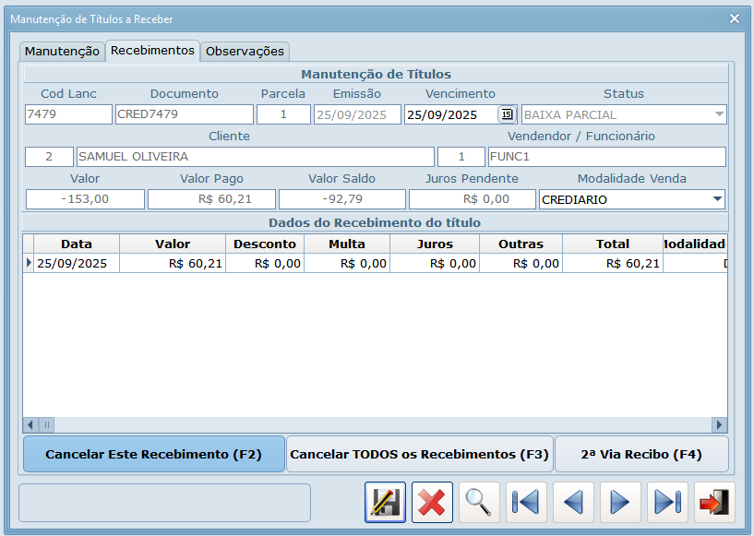The image size is (754, 536).
Task: Click the save record icon
Action: 385,502
